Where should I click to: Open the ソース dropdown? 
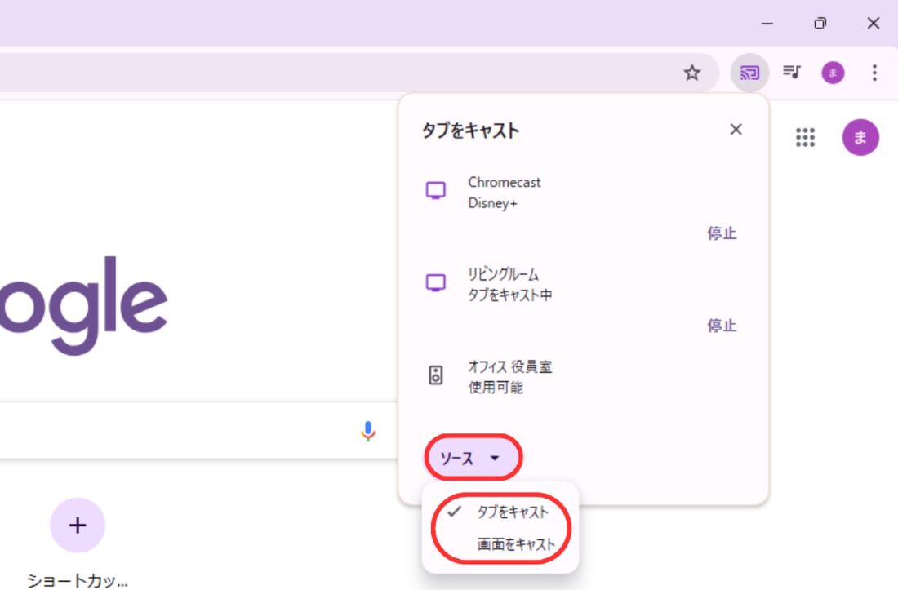(x=472, y=458)
